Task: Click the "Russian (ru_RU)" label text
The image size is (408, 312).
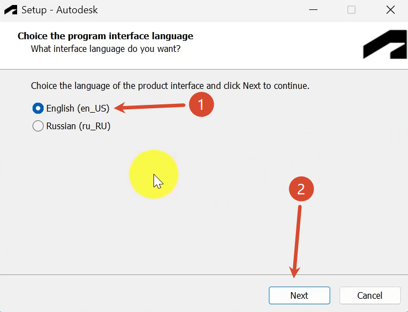Action: click(78, 126)
